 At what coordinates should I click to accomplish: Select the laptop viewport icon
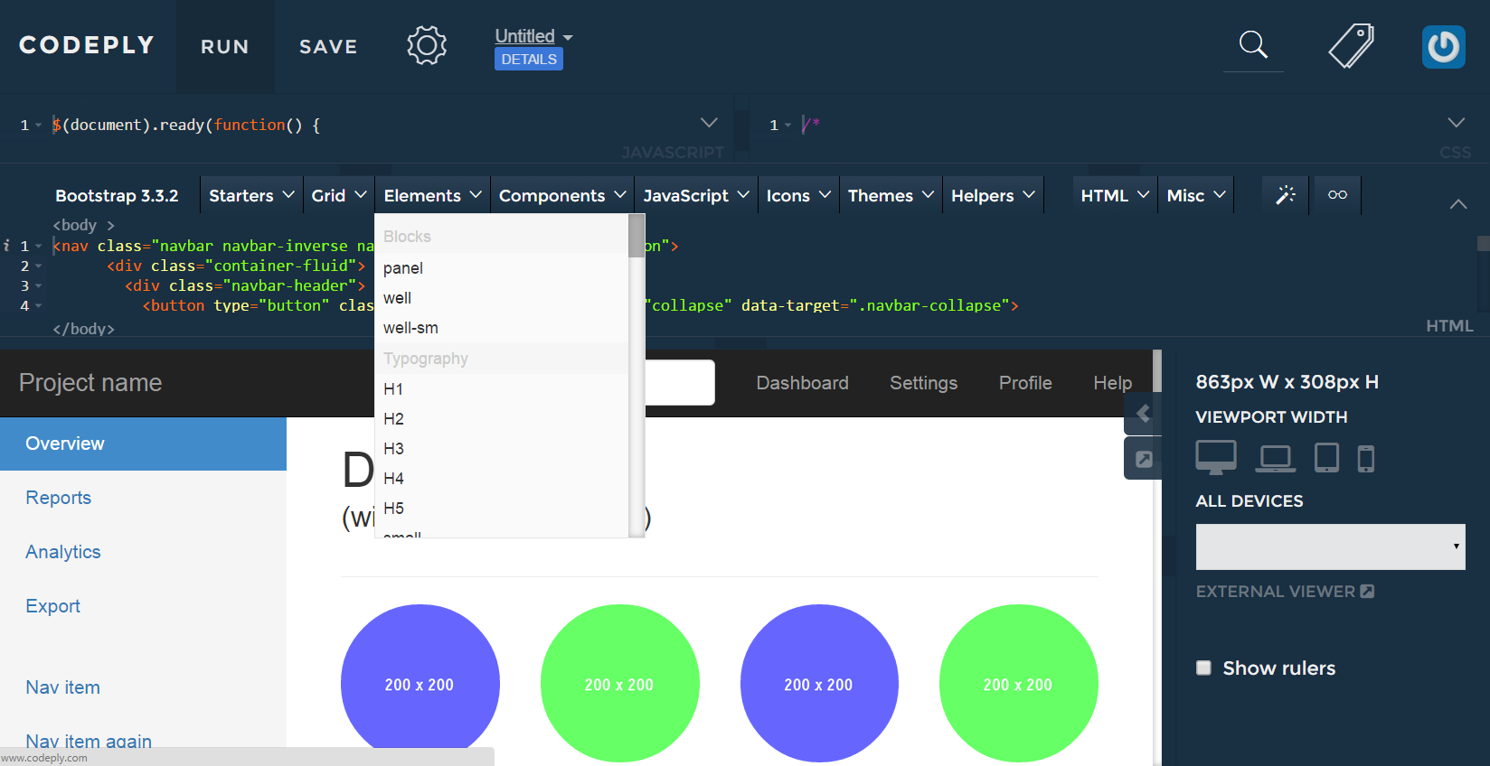pos(1276,459)
